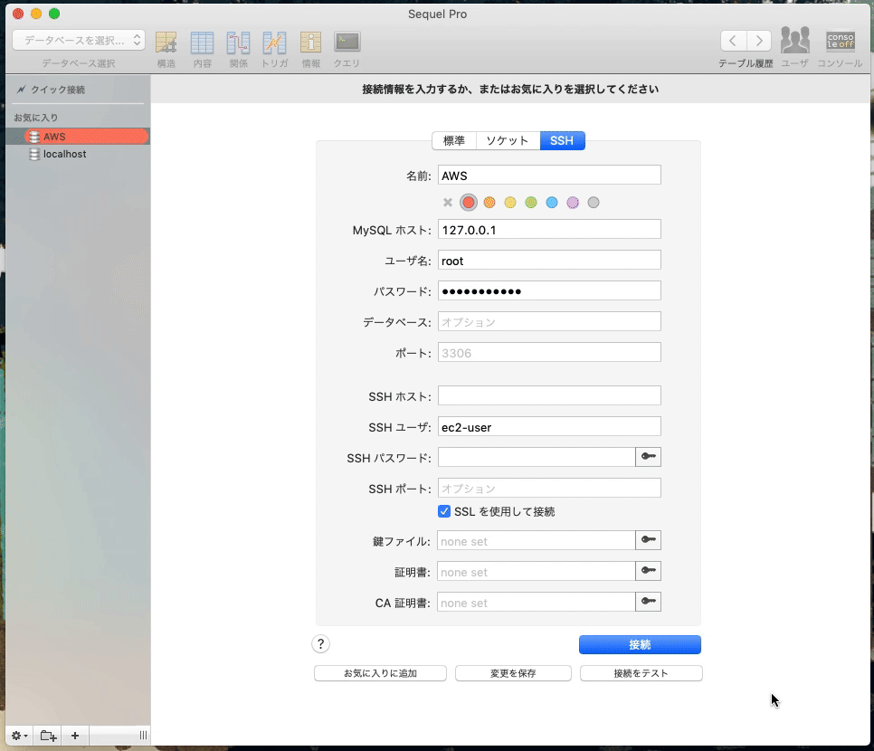Choose the purple color label
The image size is (874, 751).
click(573, 203)
